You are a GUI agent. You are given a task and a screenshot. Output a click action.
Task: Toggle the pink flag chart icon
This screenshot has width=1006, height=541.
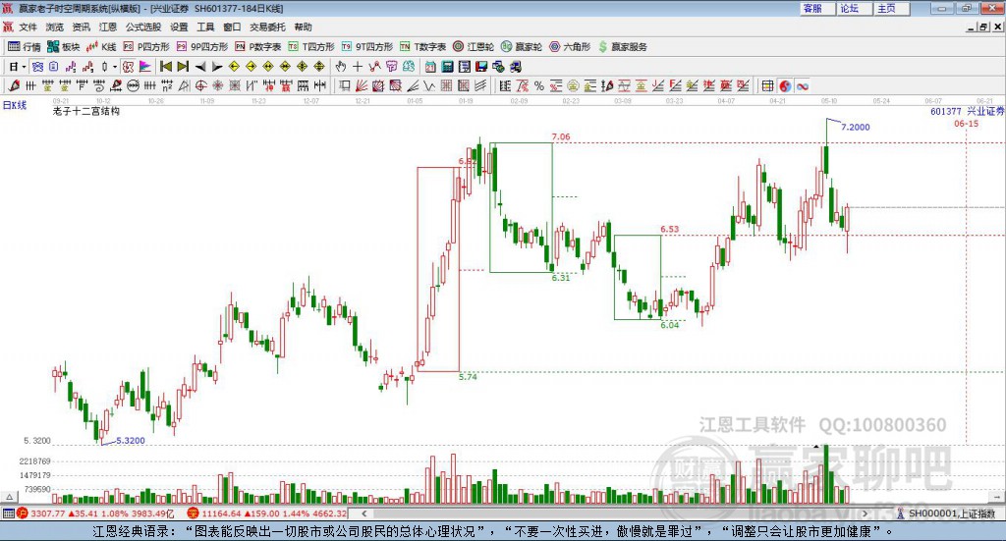145,67
